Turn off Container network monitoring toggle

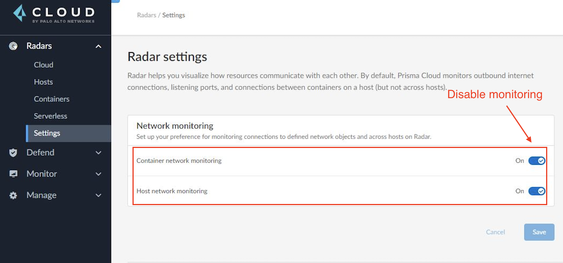coord(537,161)
